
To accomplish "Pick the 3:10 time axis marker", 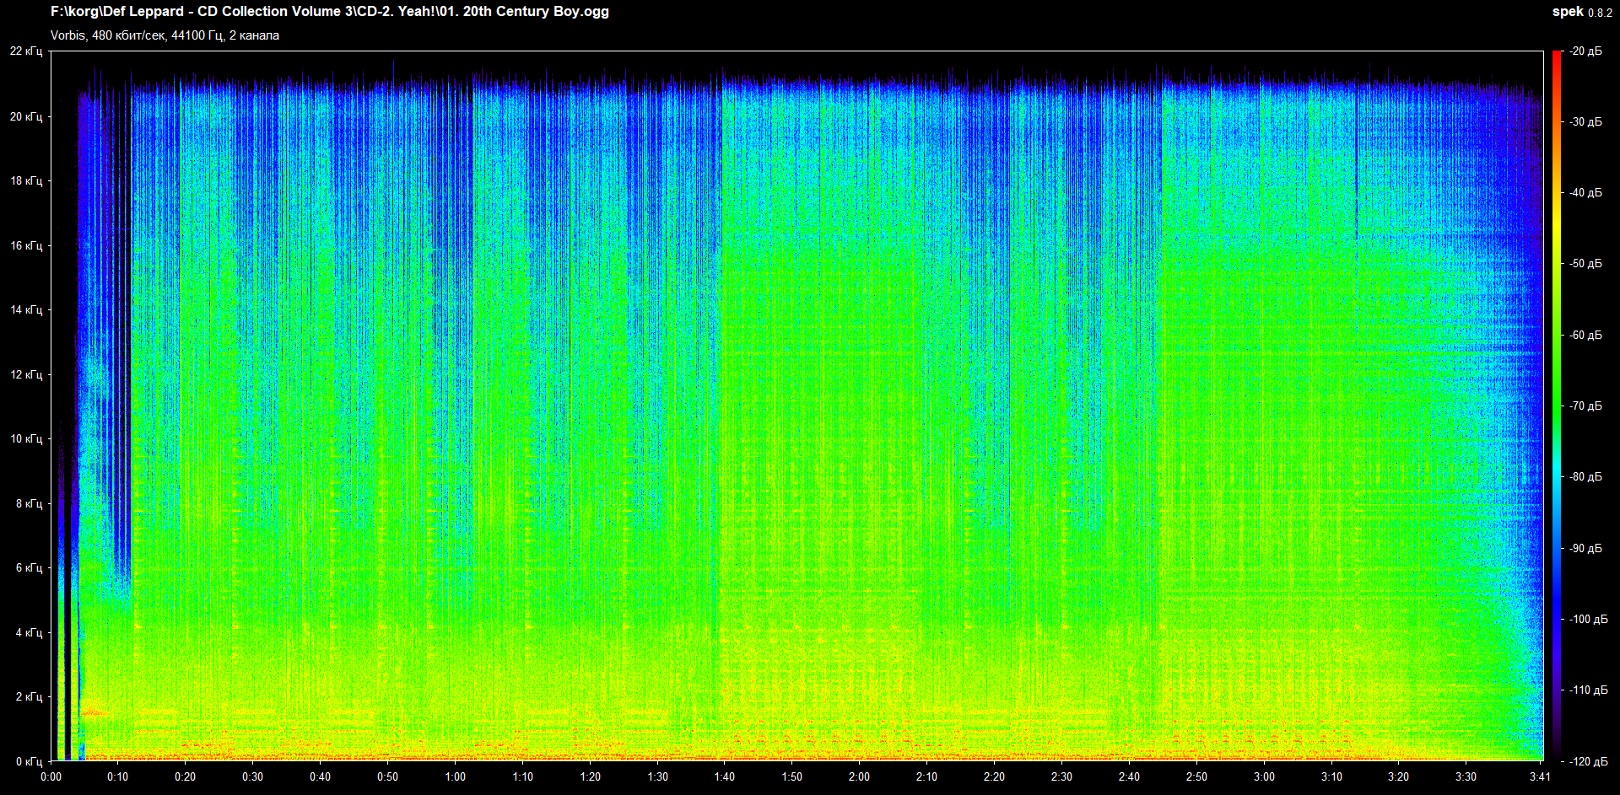I will click(1331, 776).
